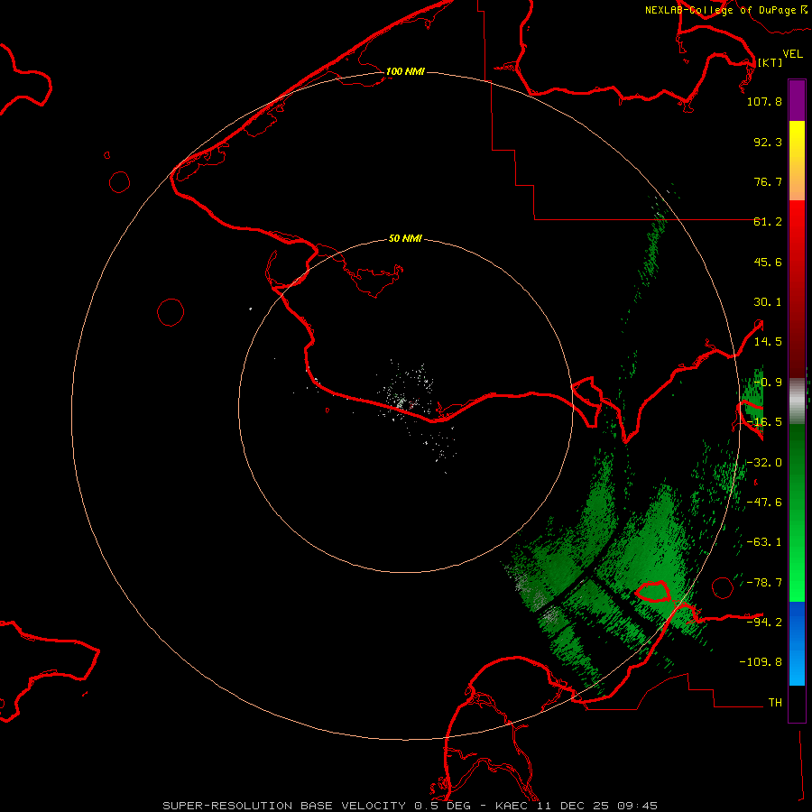Screen dimensions: 812x812
Task: Click the 45.6 legend value
Action: click(x=768, y=262)
